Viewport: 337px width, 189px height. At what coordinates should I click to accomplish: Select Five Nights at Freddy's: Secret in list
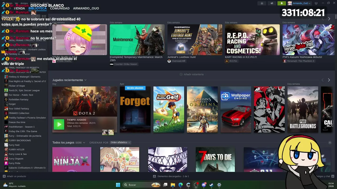(x=27, y=81)
